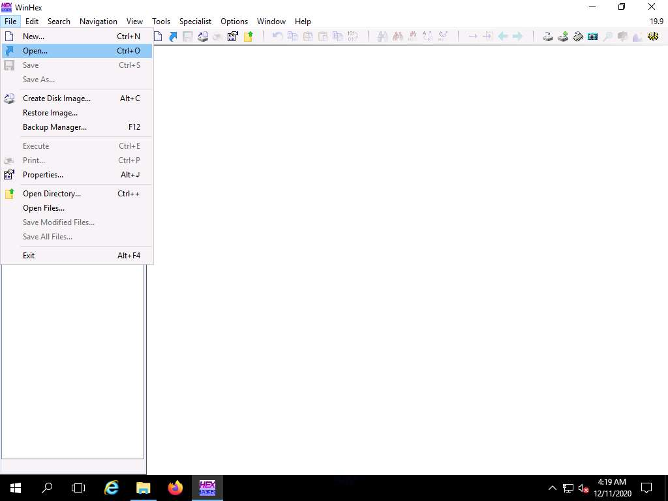Click the Go To Offset arrow icon
The height and width of the screenshot is (501, 668).
click(473, 37)
